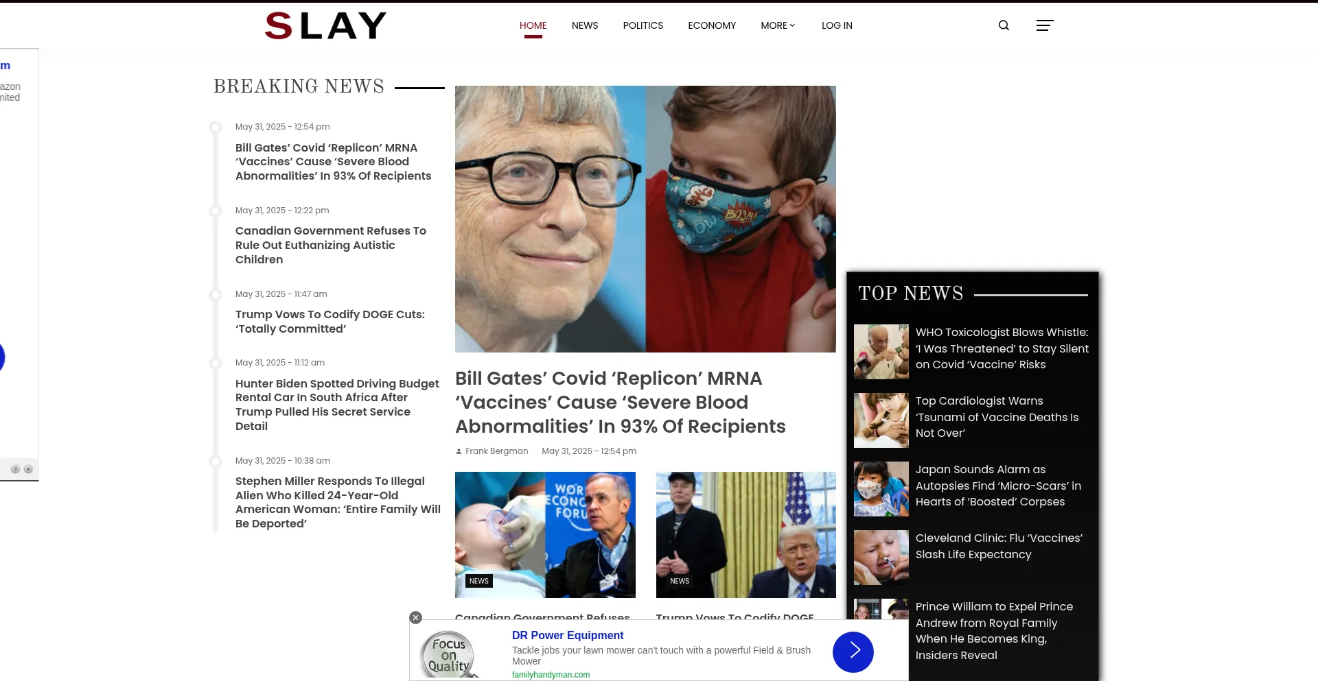The image size is (1318, 681).
Task: Open the ad info icon on left ad
Action: point(15,469)
